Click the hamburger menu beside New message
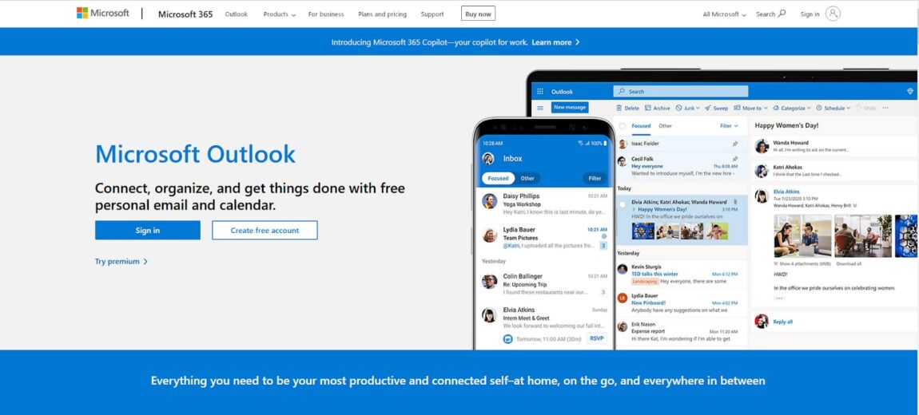 pyautogui.click(x=539, y=108)
